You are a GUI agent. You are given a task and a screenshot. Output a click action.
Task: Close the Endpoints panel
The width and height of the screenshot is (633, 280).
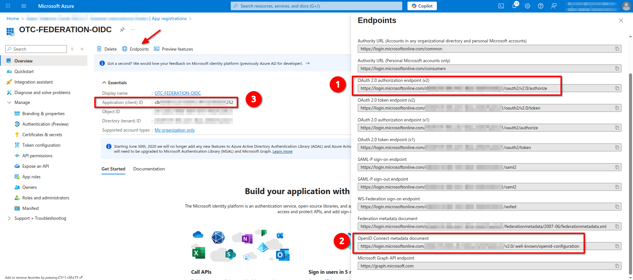[x=621, y=20]
